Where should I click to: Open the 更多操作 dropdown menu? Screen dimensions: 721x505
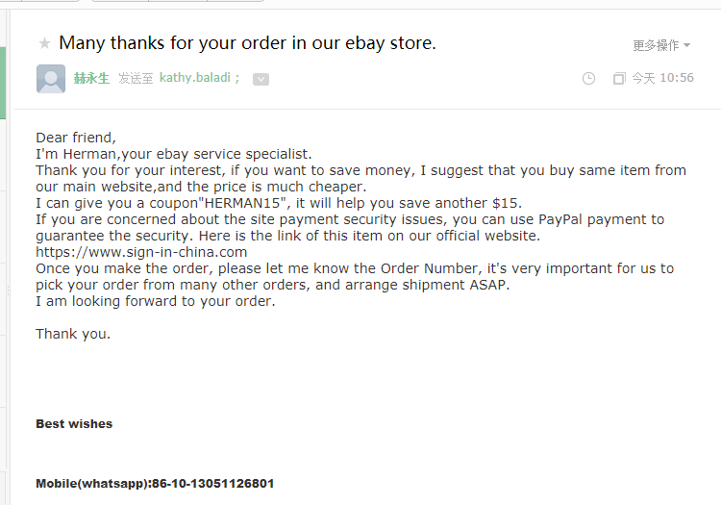coord(661,45)
